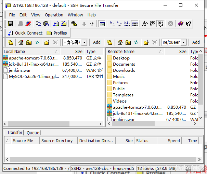Image resolution: width=207 pixels, height=174 pixels.
Task: Delete selected local item X icon
Action: click(x=55, y=42)
